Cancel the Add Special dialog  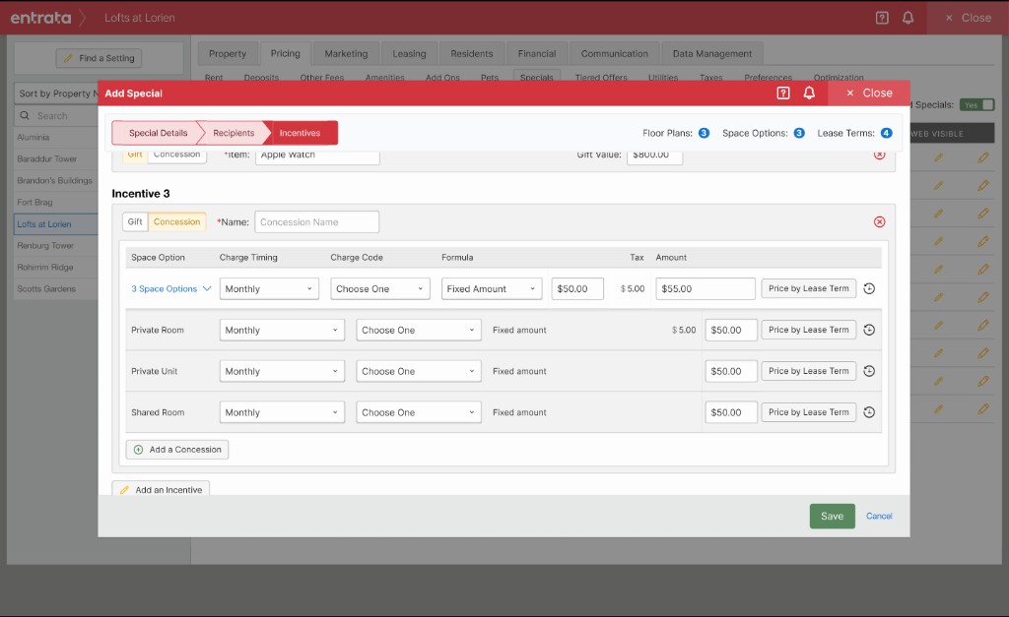879,516
